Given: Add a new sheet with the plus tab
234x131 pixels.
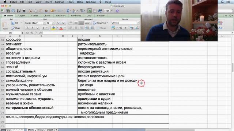Looking at the screenshot, I should tap(56, 130).
